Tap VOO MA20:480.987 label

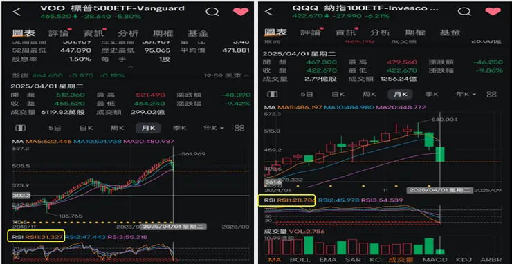(x=149, y=142)
